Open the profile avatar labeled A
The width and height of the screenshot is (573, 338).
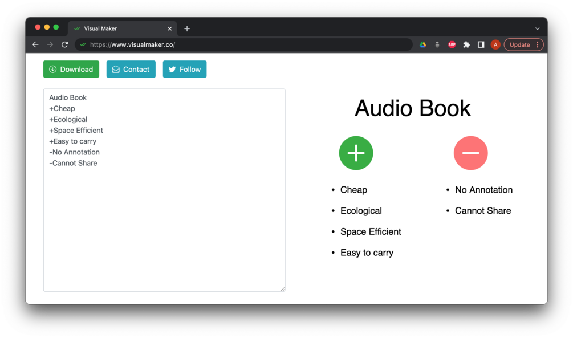coord(495,44)
